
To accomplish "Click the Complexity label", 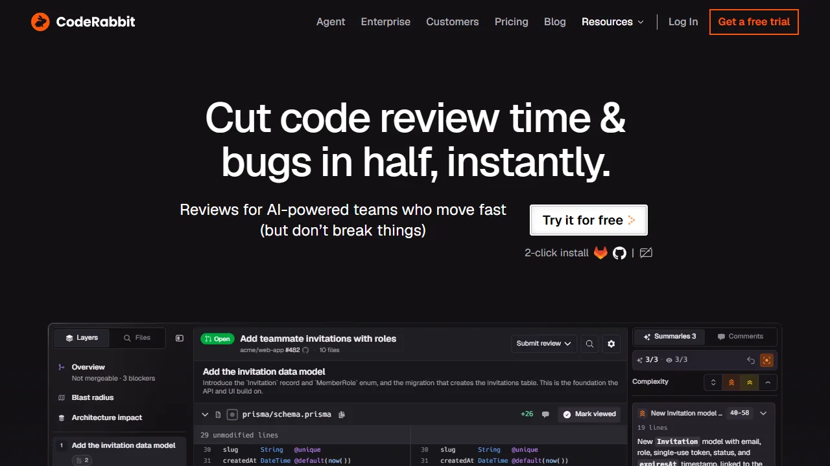I will click(x=650, y=382).
